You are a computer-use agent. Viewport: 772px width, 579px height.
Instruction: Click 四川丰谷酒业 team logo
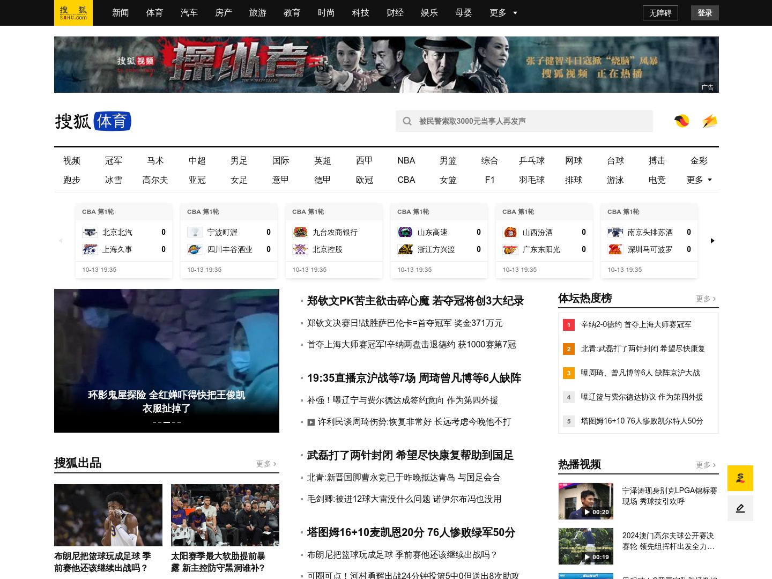pos(195,249)
